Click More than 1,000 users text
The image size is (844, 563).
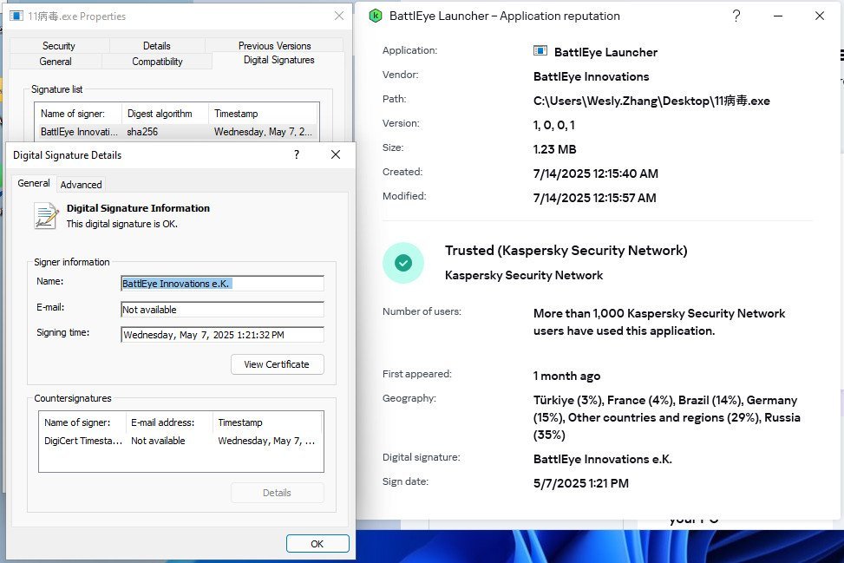tap(659, 322)
